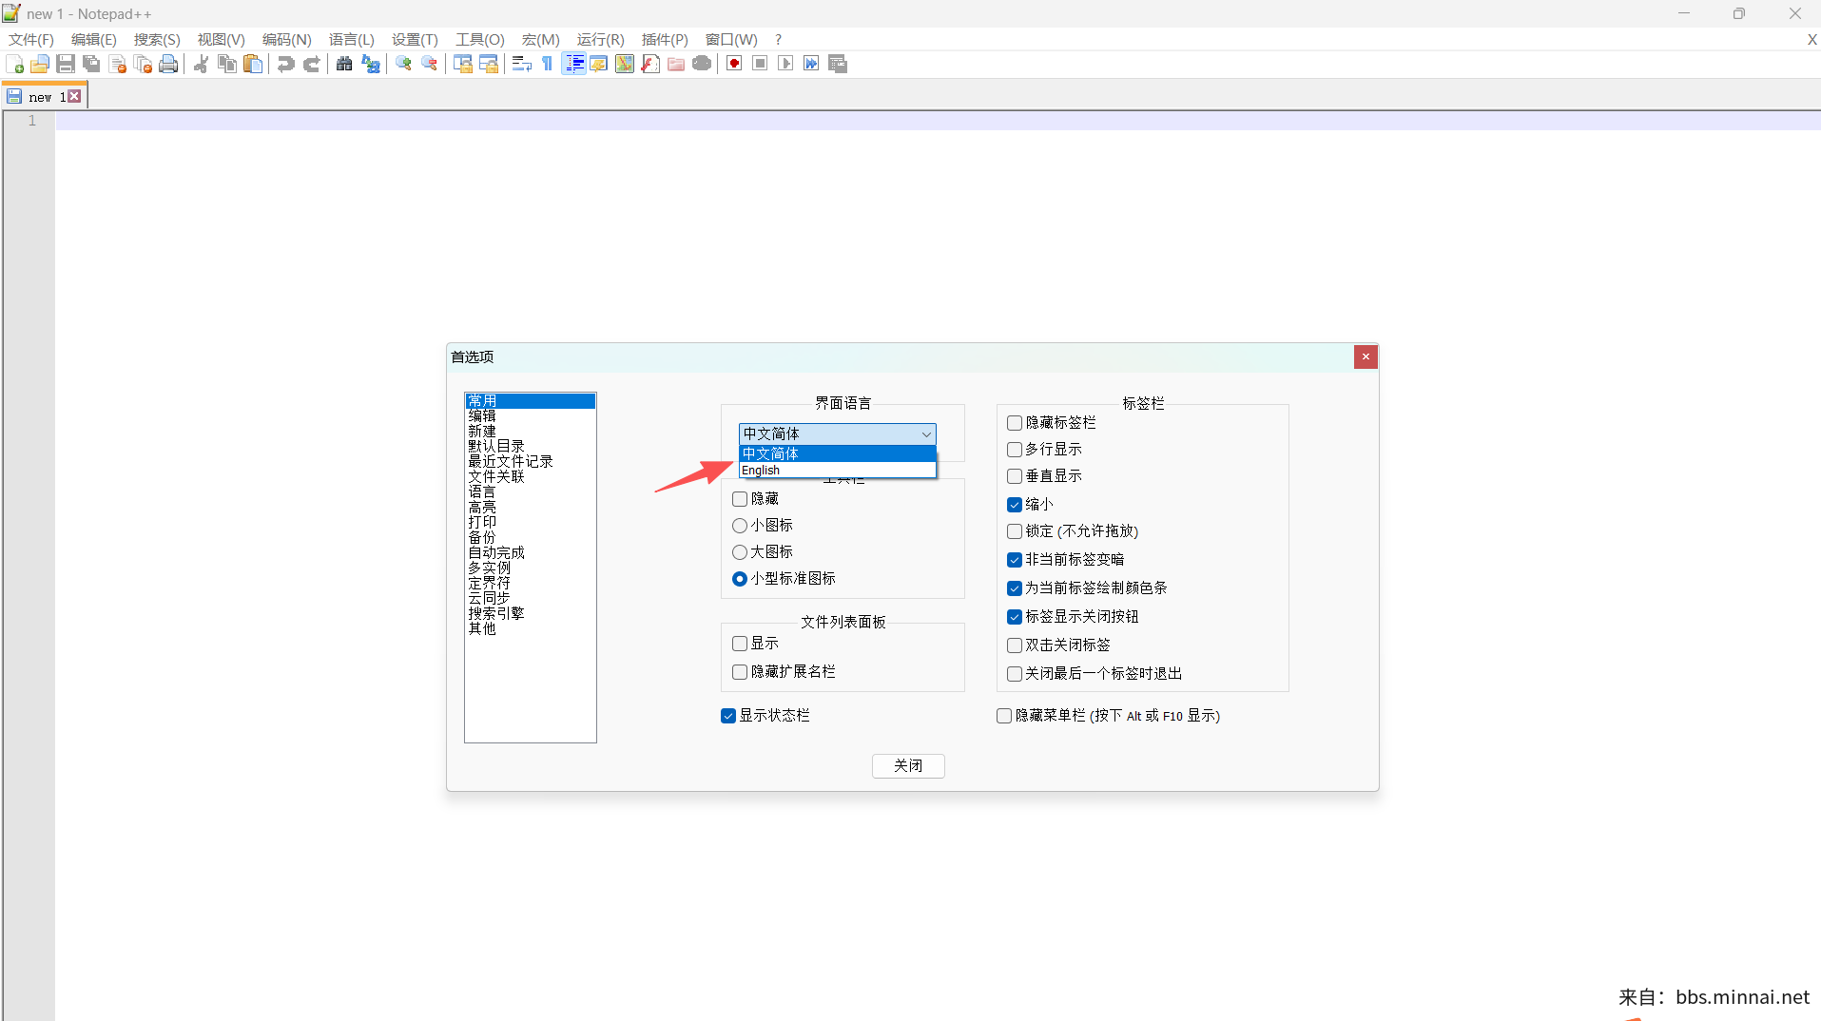Enable the 隐藏标签栏 checkbox
The height and width of the screenshot is (1021, 1821).
(x=1015, y=423)
